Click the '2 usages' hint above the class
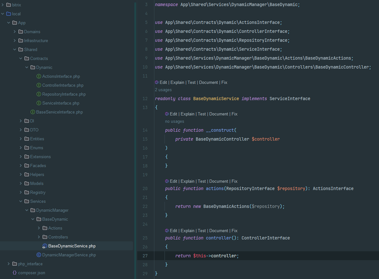This screenshot has height=279, width=379. 163,90
